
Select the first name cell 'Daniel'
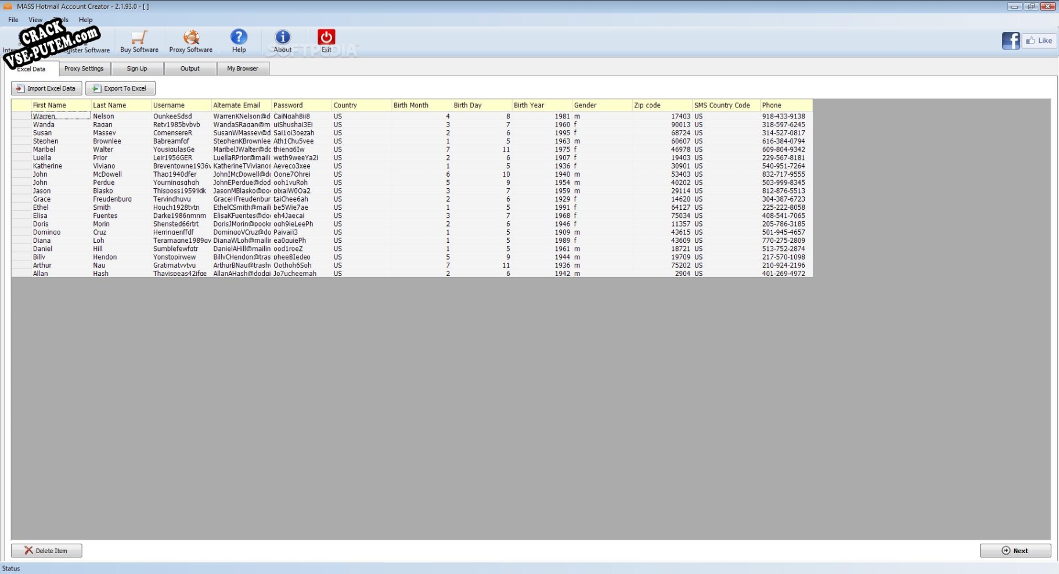coord(61,249)
